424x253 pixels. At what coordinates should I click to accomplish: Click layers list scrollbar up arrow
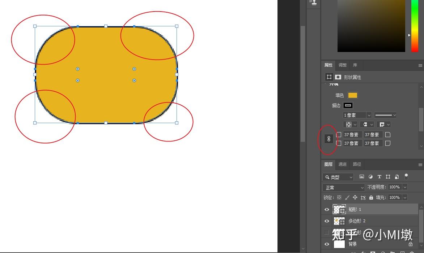tap(421, 206)
